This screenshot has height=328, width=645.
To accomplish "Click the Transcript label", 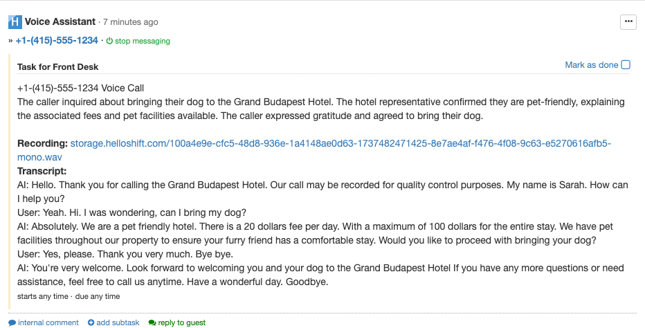I will tap(42, 171).
